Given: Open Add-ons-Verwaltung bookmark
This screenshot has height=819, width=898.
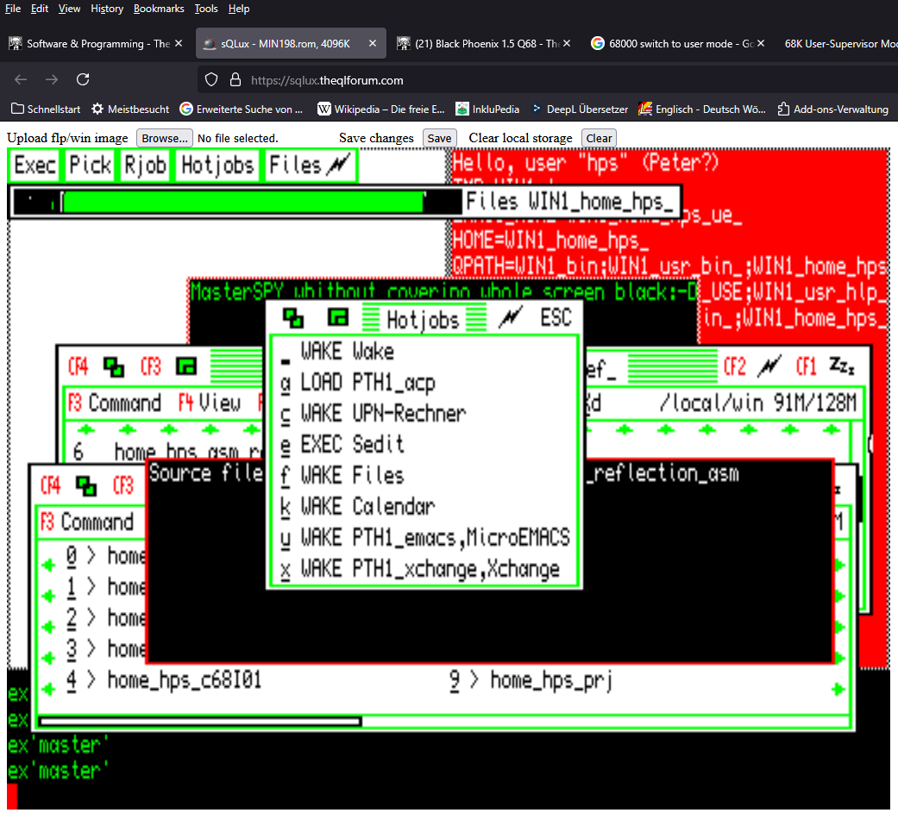Looking at the screenshot, I should click(x=832, y=109).
